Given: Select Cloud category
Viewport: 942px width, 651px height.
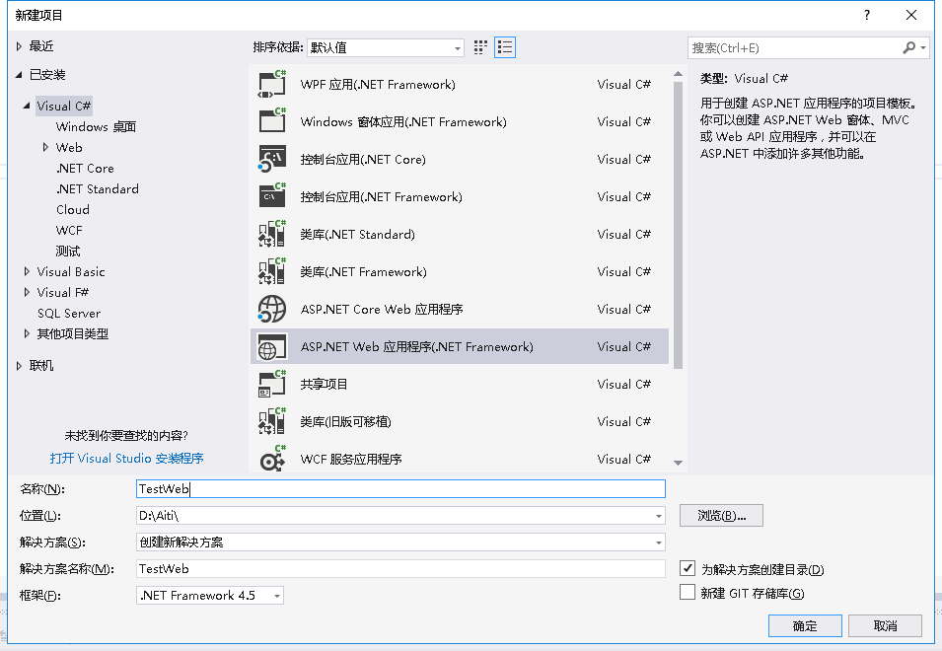Looking at the screenshot, I should [73, 209].
